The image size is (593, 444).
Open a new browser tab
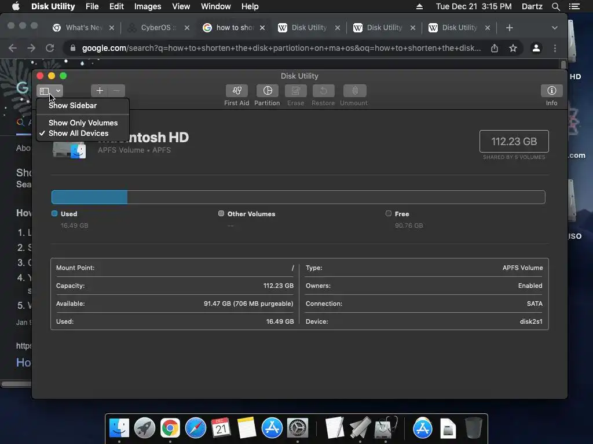click(510, 28)
